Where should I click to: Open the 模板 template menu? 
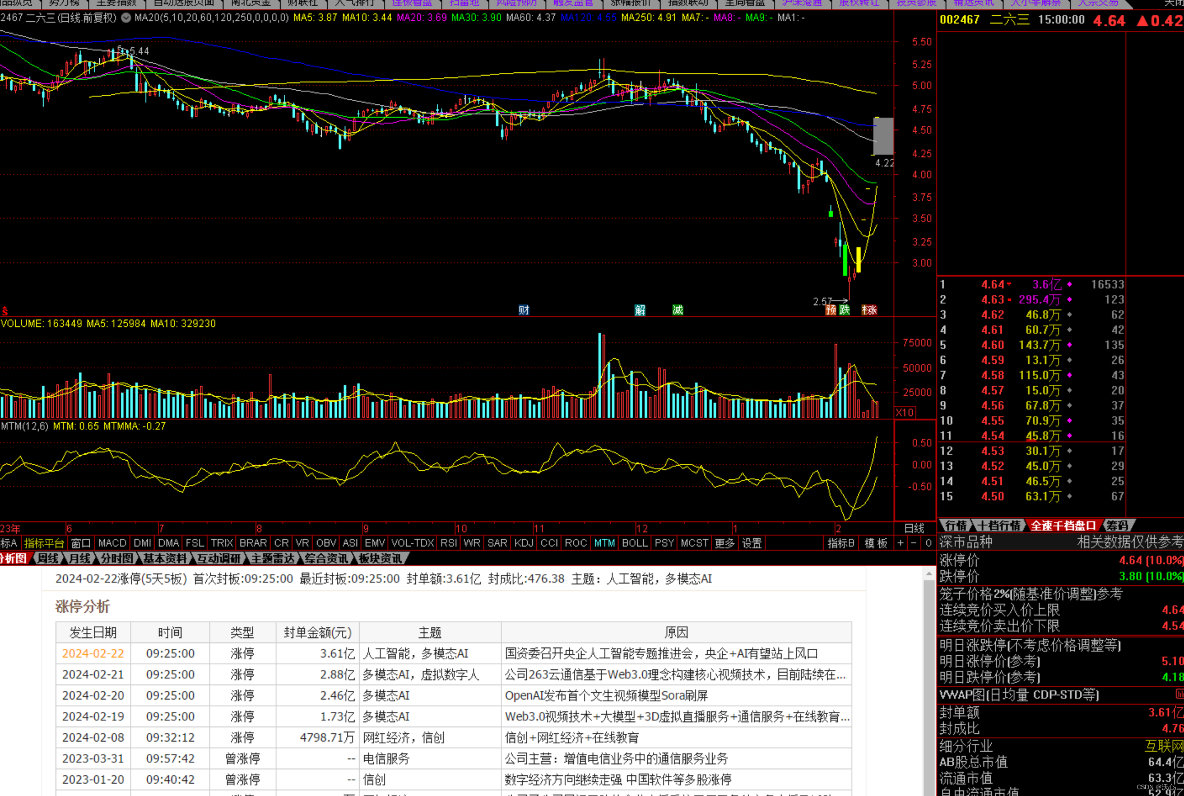(x=876, y=543)
